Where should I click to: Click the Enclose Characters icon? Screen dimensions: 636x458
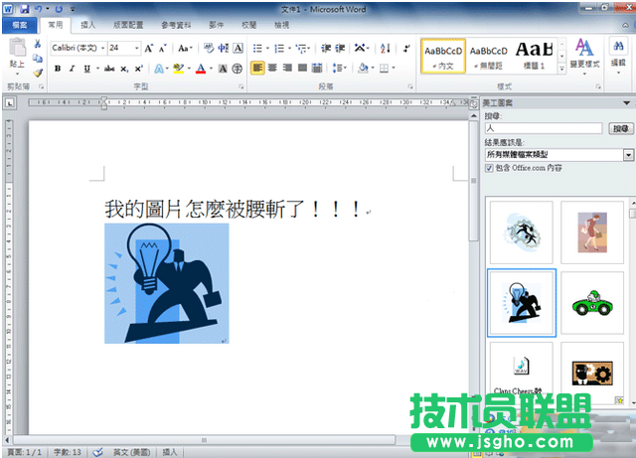point(238,69)
